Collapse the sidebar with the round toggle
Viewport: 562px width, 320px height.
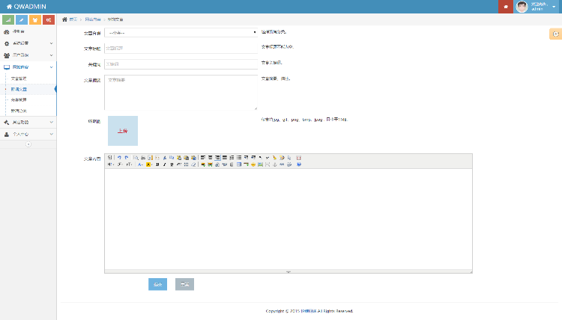click(x=28, y=144)
